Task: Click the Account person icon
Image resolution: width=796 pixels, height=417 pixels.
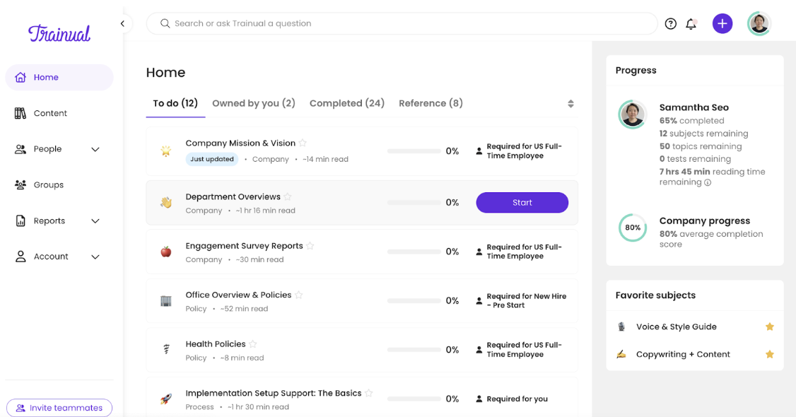Action: [21, 256]
